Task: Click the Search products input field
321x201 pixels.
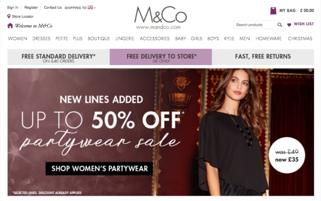Action: [255, 25]
